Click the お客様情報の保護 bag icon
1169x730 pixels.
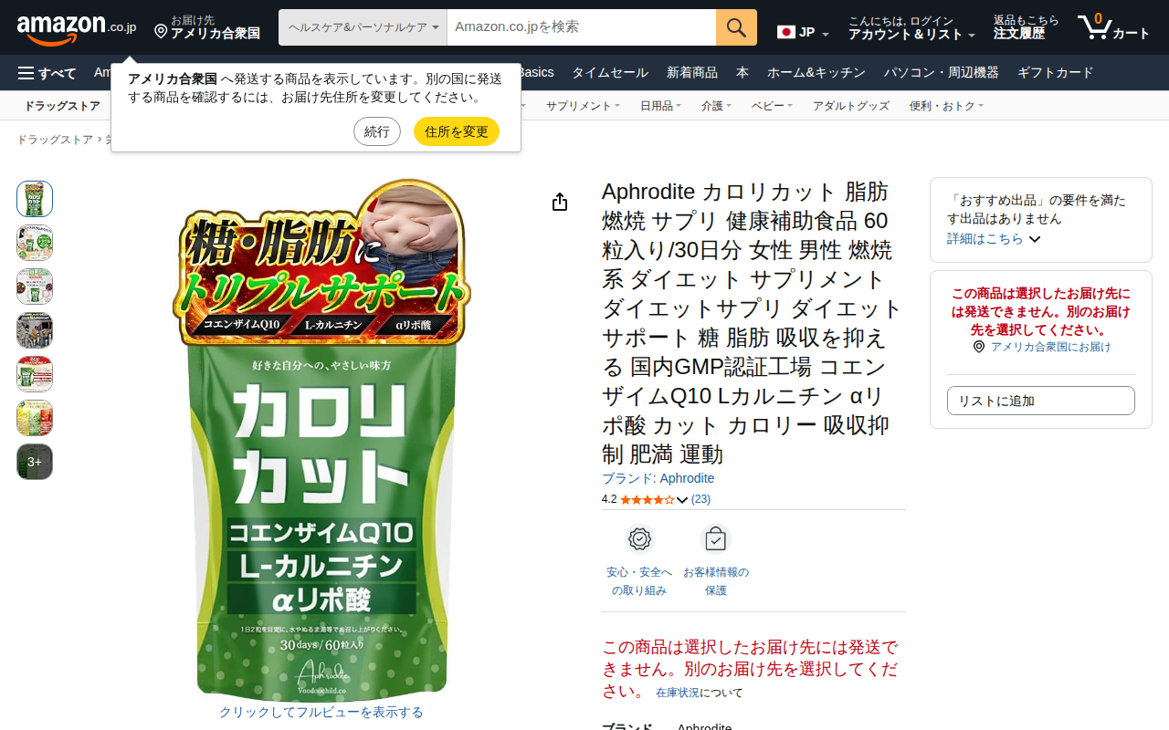(x=715, y=539)
